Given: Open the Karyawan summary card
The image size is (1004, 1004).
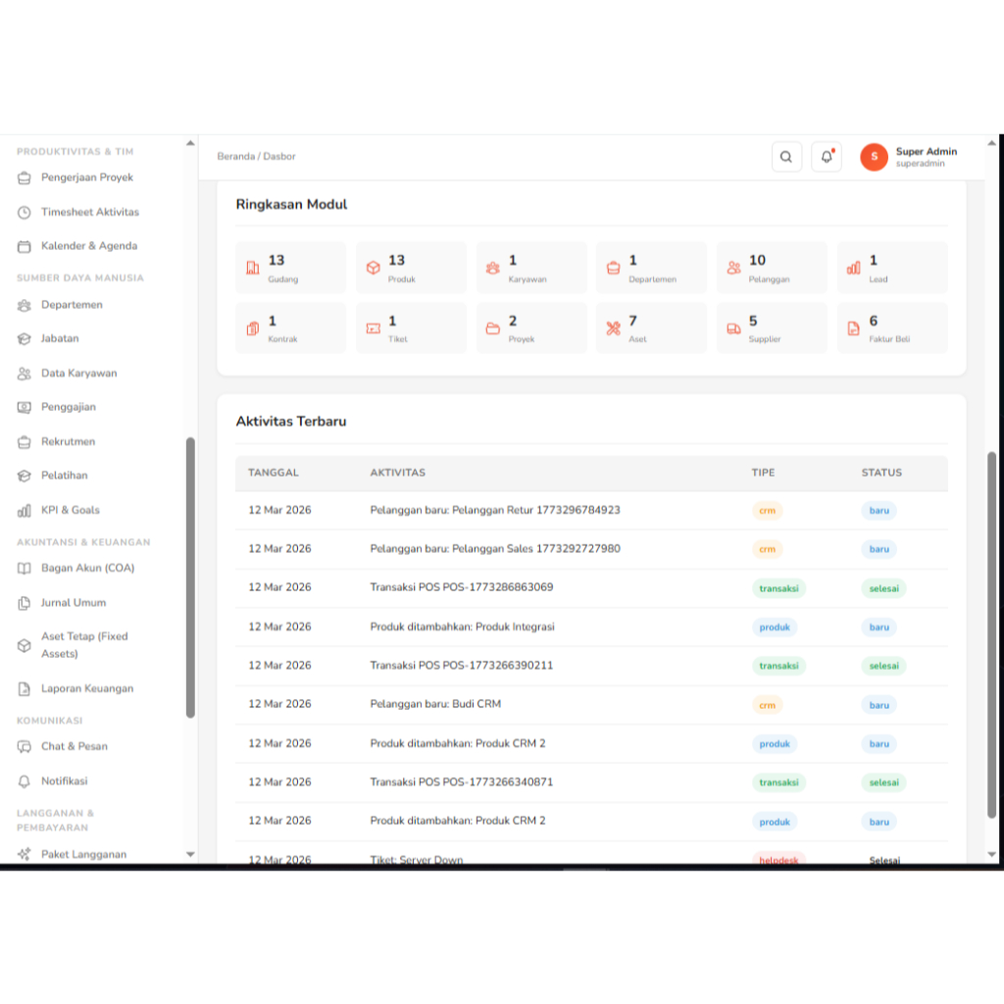Looking at the screenshot, I should click(x=531, y=268).
